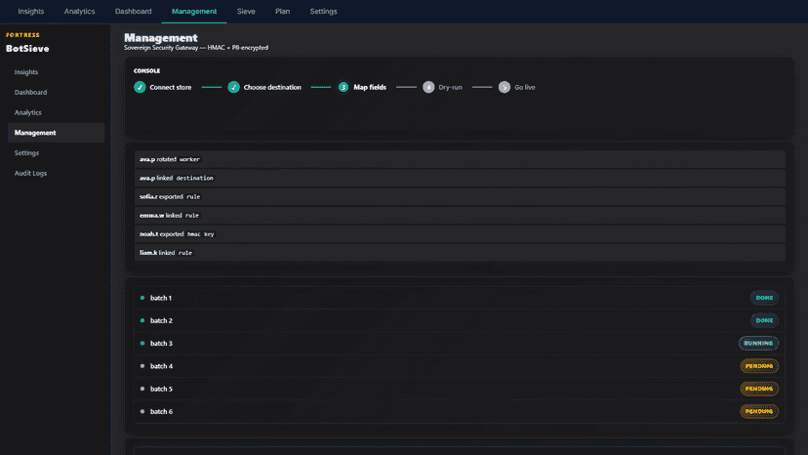Click the Connect store checkmark icon
The height and width of the screenshot is (455, 808).
coord(140,87)
